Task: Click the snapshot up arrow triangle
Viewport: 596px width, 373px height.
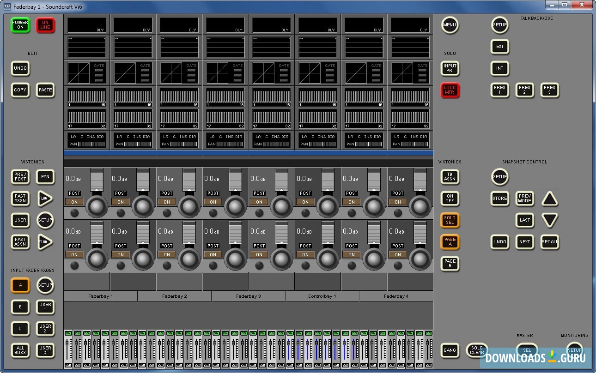Action: [x=549, y=199]
